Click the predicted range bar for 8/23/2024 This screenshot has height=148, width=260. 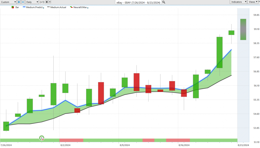tap(243, 29)
